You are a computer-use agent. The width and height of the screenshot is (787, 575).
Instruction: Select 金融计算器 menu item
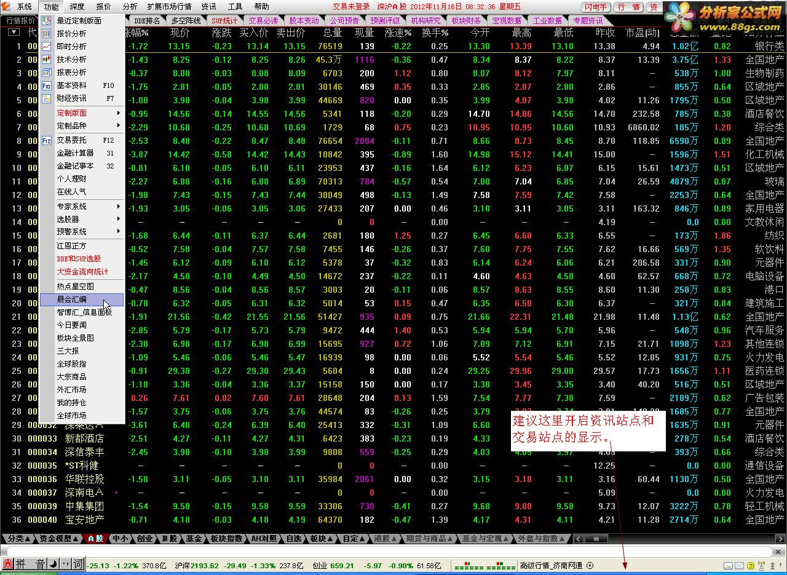[82, 153]
